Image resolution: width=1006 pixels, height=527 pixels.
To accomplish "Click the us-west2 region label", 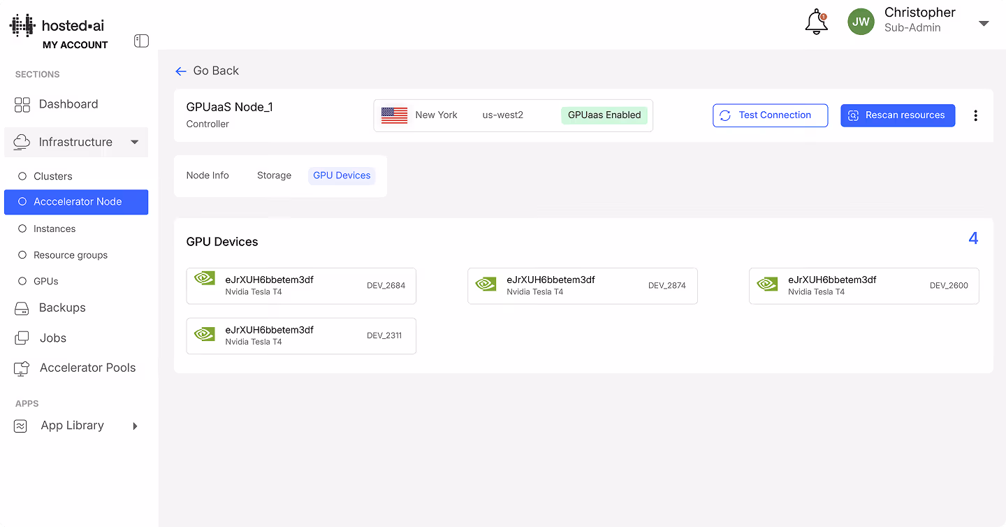I will pyautogui.click(x=503, y=115).
